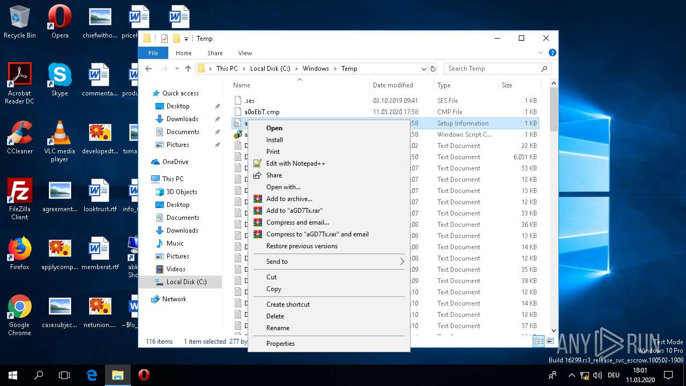Viewport: 686px width, 386px height.
Task: Choose Install in the context menu
Action: [x=329, y=140]
